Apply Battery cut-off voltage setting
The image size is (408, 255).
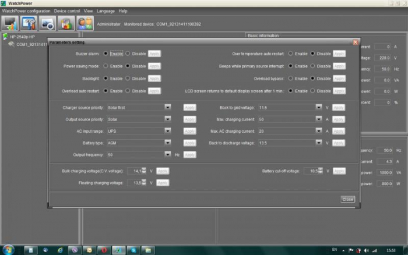pos(339,171)
